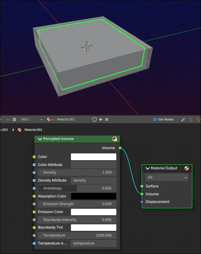
Task: Click the Blackbody Intensity input socket
Action: [x=34, y=220]
